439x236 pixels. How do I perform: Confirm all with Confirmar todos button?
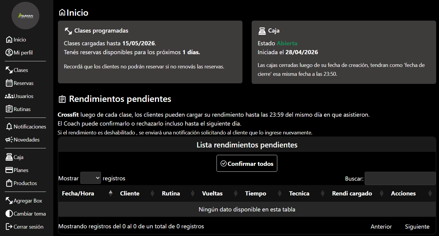click(247, 163)
